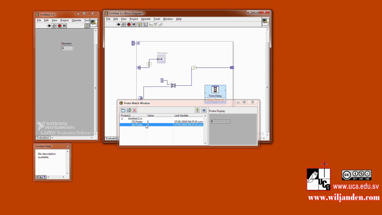The height and width of the screenshot is (215, 382).
Task: Click Step Out button in Block Diagram
Action: 160,24
